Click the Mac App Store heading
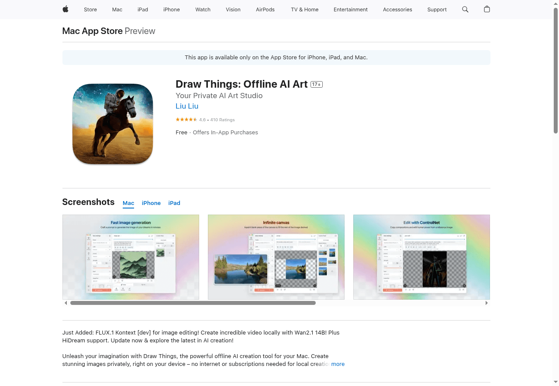Image resolution: width=559 pixels, height=386 pixels. tap(92, 31)
